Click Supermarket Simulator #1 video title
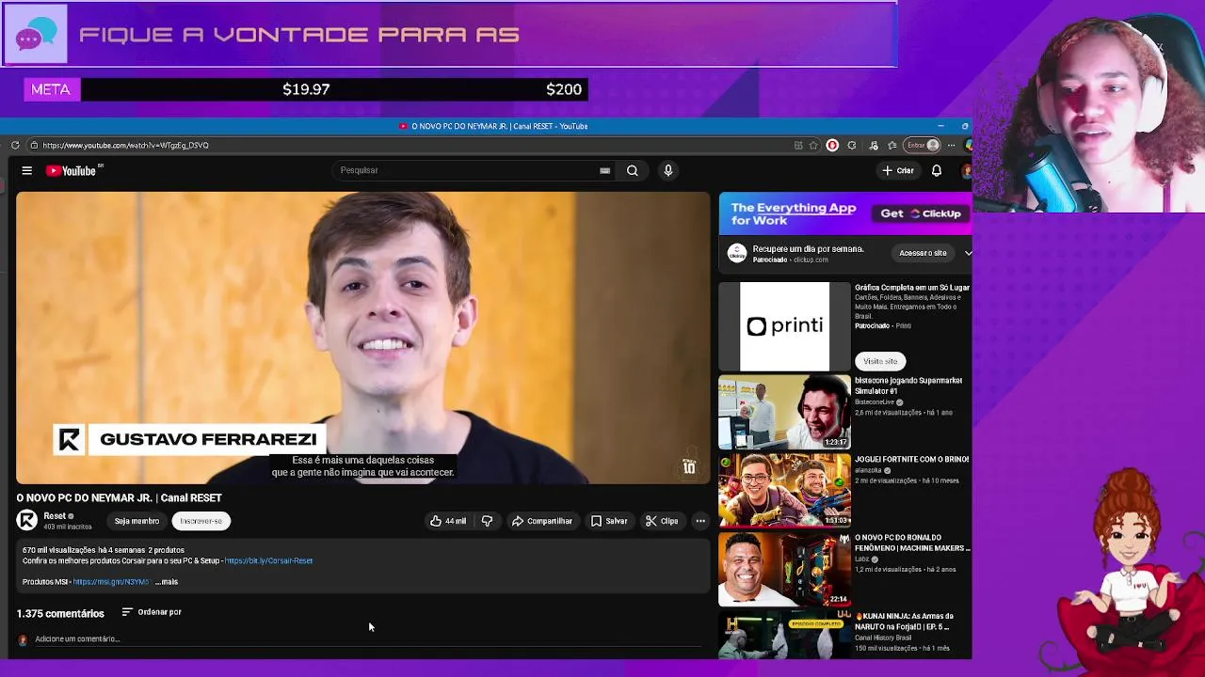 coord(908,386)
